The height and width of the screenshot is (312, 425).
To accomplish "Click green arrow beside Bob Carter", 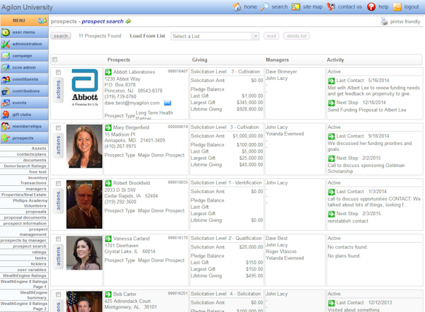I will click(108, 294).
